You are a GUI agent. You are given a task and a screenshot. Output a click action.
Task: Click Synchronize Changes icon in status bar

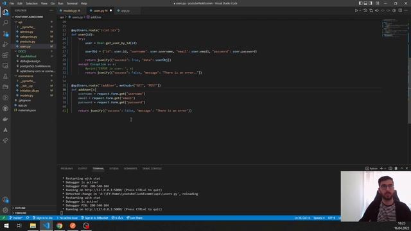coord(28,218)
